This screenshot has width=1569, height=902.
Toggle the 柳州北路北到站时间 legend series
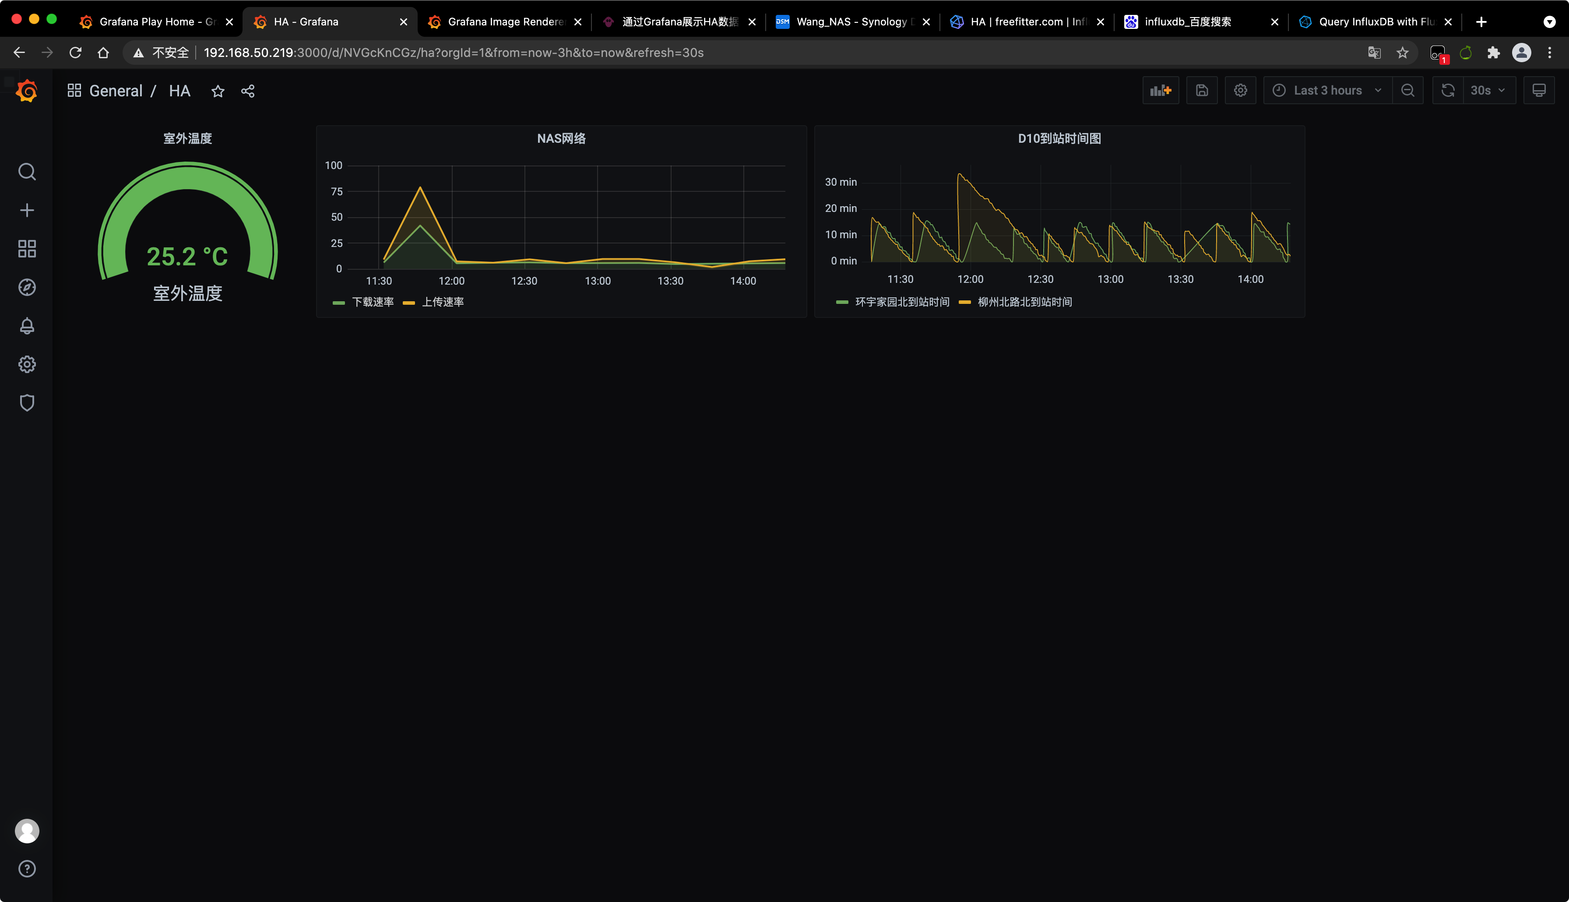1025,302
